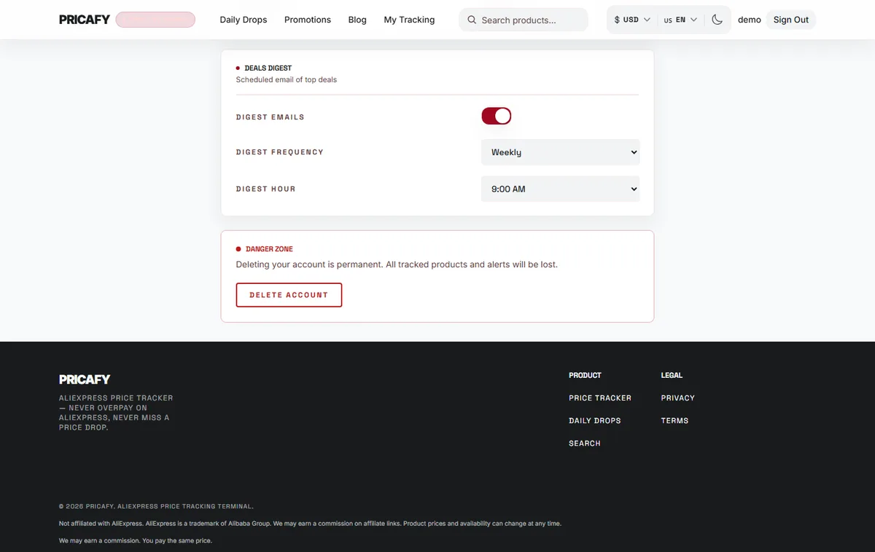Click the Digest Frequency label
The width and height of the screenshot is (875, 552).
[x=280, y=152]
